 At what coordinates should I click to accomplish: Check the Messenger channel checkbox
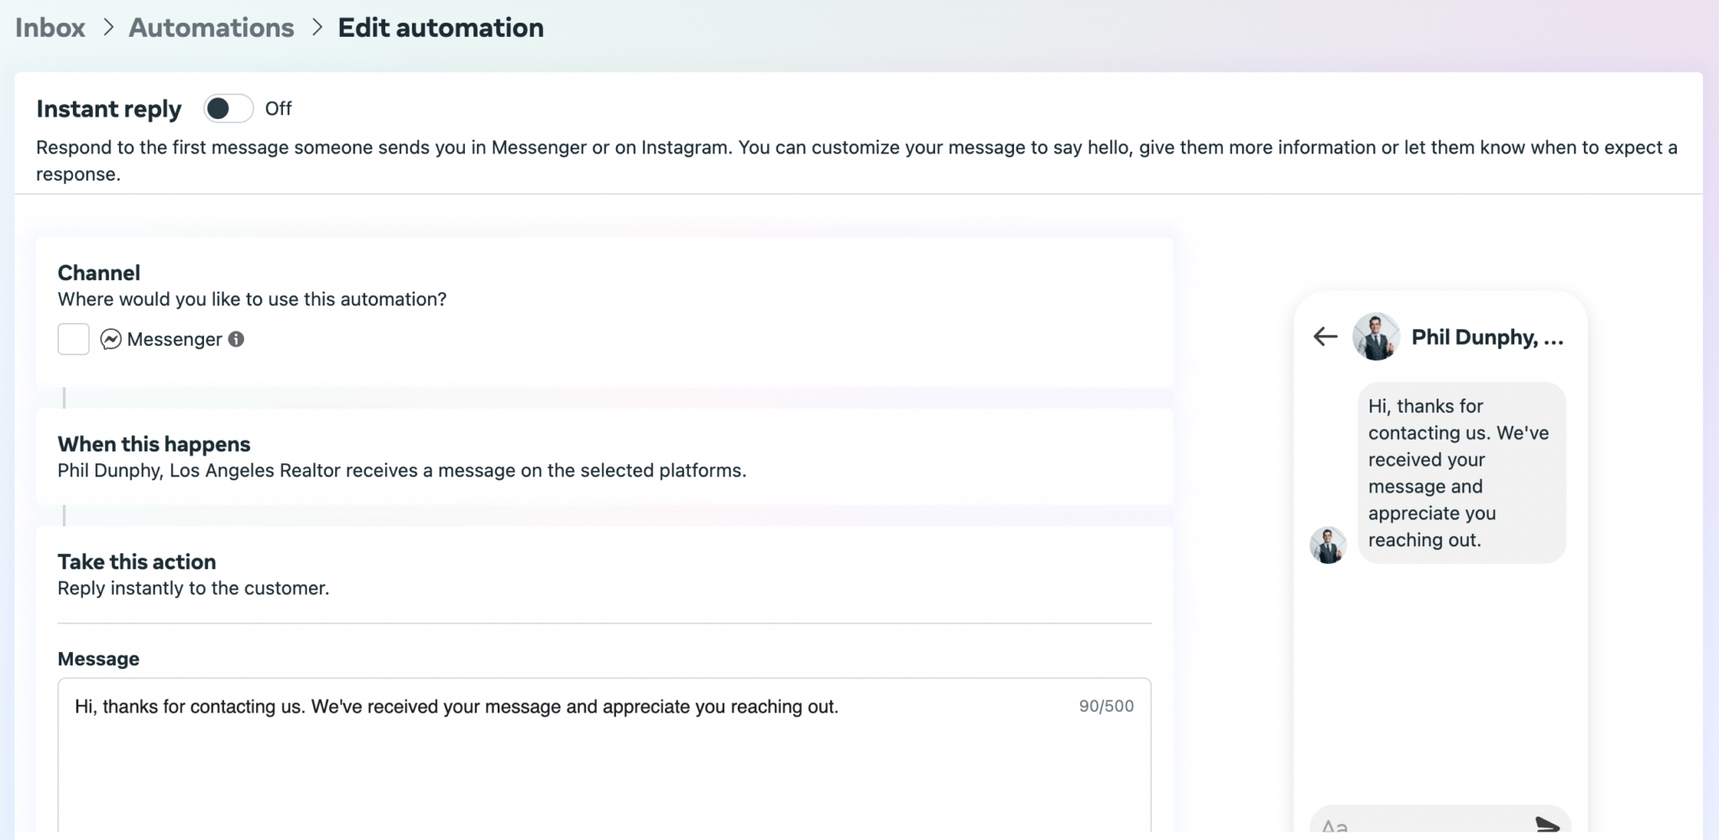(x=73, y=339)
